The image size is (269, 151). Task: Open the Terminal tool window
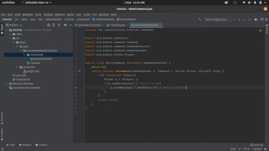coord(41,145)
